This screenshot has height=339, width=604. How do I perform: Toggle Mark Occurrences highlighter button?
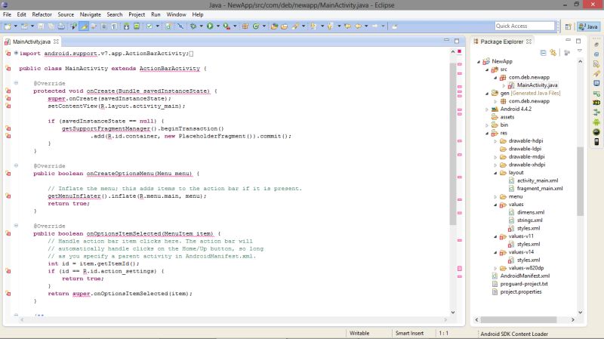click(x=84, y=26)
